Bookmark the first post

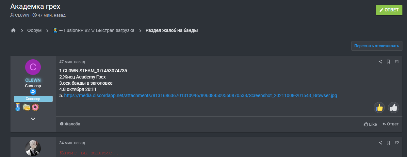pos(388,62)
